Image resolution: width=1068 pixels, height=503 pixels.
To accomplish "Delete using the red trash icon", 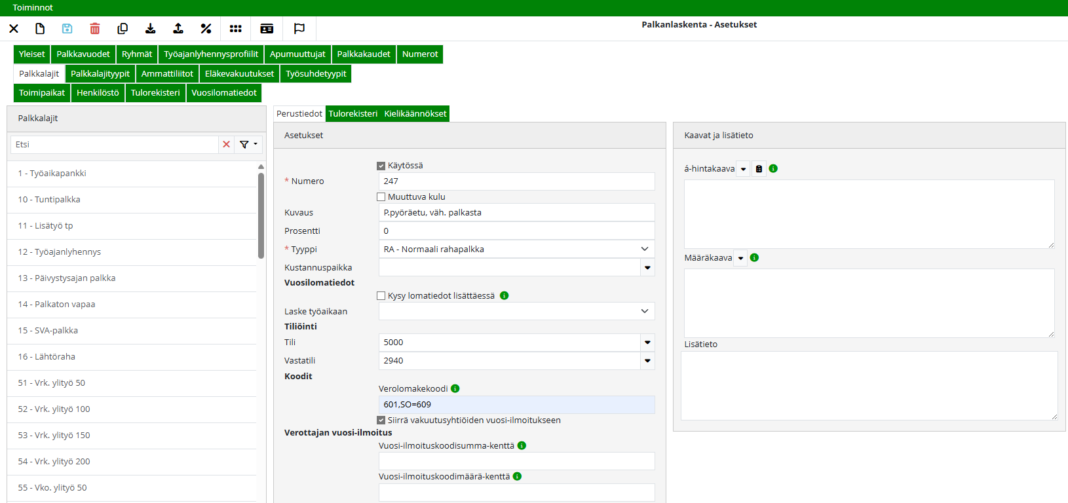I will tap(95, 28).
